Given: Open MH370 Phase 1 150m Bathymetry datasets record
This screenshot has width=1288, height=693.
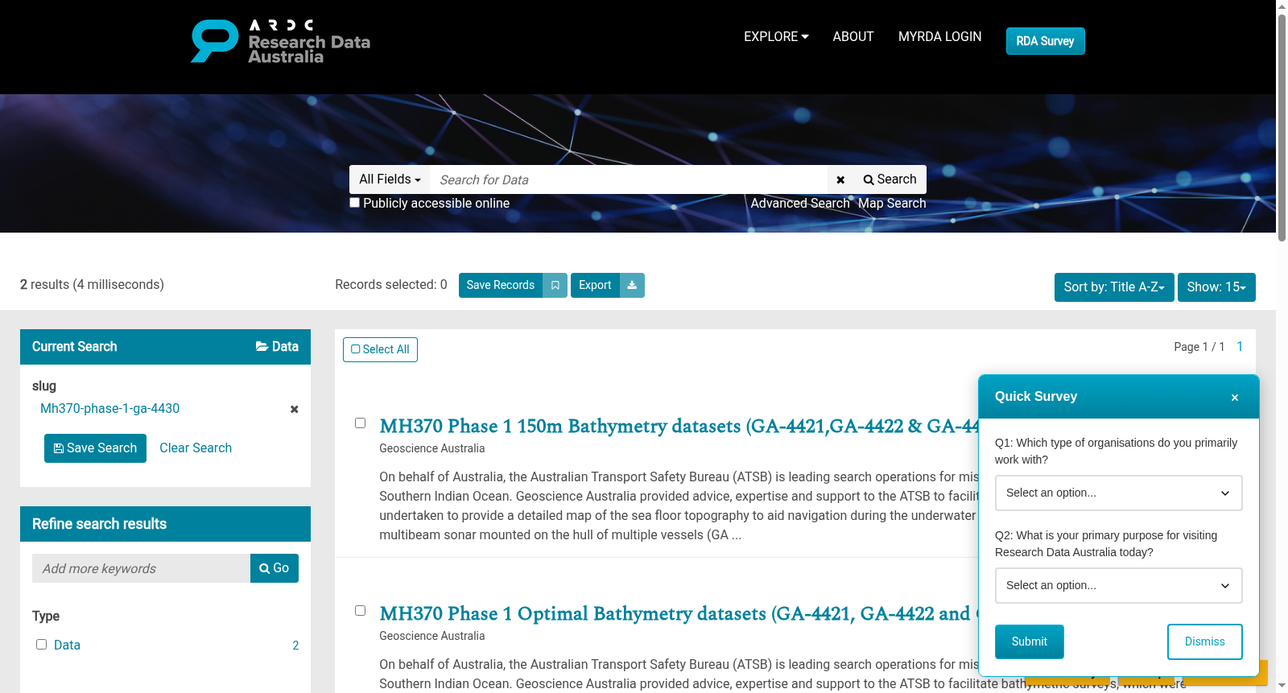Looking at the screenshot, I should point(679,426).
